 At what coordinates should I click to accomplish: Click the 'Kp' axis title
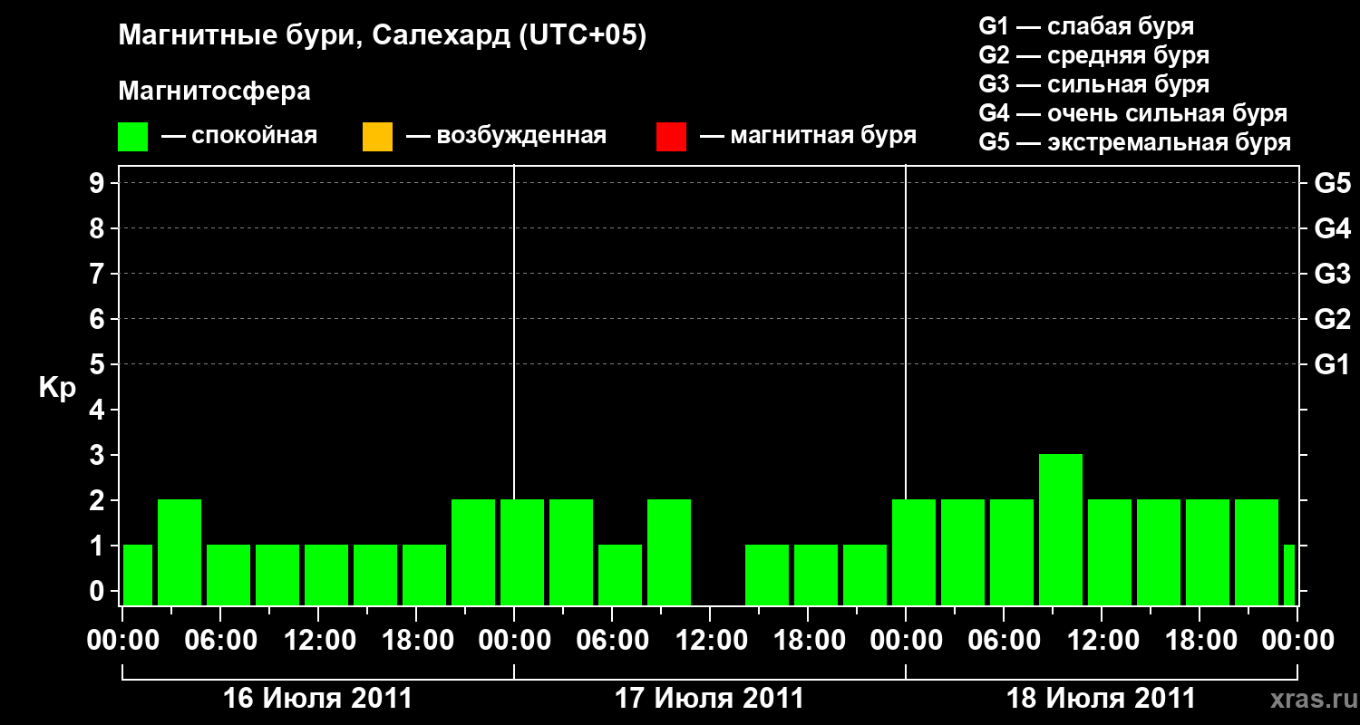(x=57, y=388)
